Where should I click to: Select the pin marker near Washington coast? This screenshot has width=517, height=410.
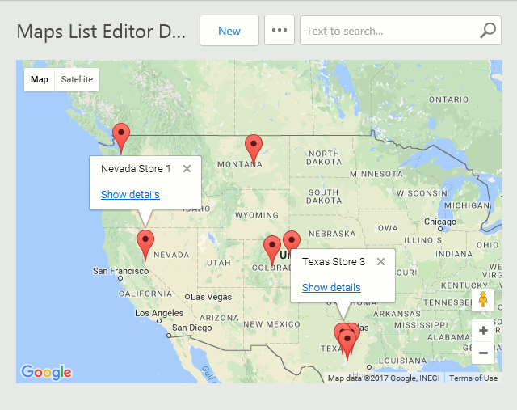pos(121,137)
